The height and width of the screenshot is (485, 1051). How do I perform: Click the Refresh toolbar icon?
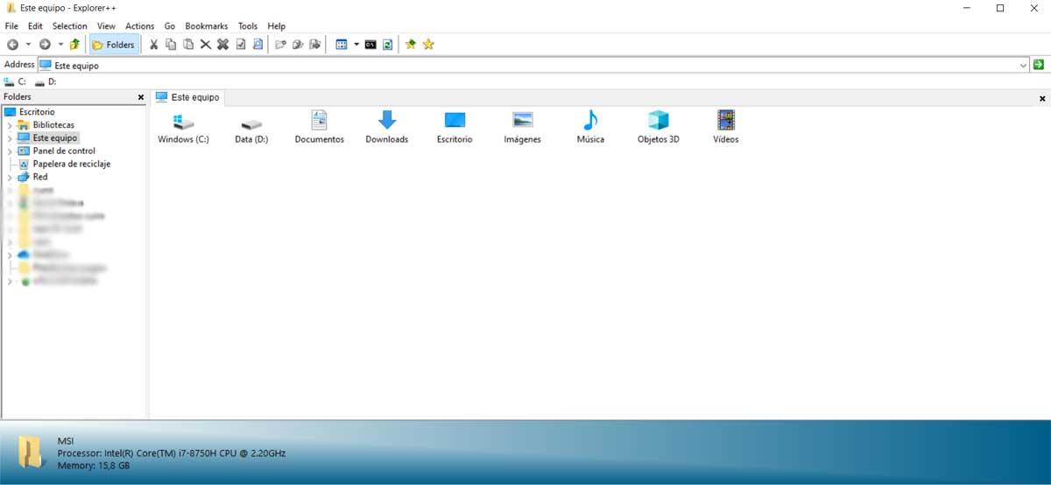[387, 44]
